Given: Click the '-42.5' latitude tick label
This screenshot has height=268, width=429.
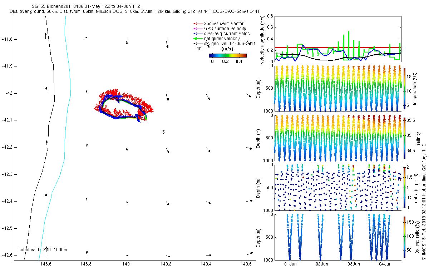Looking at the screenshot, I should coord(7,228).
